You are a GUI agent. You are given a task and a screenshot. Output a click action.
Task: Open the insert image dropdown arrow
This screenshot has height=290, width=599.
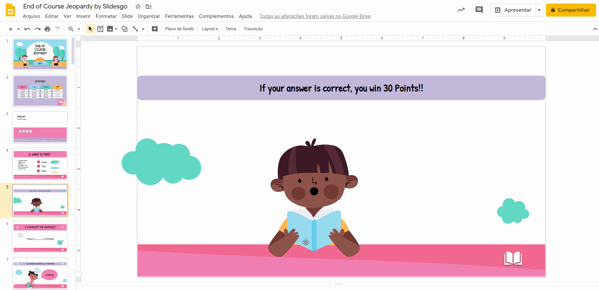tap(116, 29)
